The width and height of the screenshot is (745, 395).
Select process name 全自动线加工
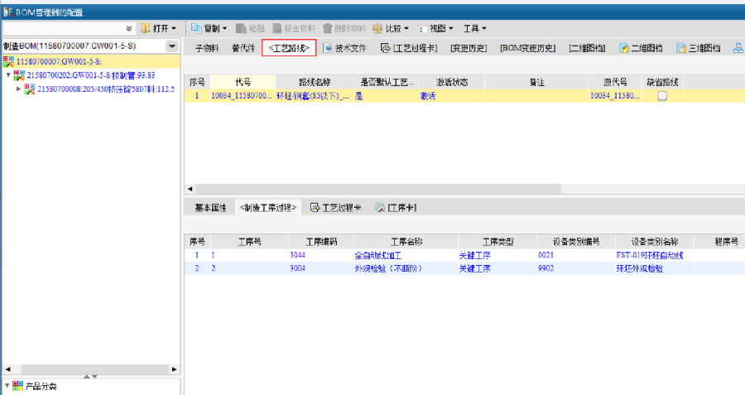[x=377, y=255]
